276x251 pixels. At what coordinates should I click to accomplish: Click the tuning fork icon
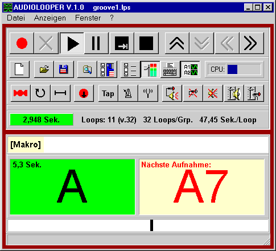(148, 93)
